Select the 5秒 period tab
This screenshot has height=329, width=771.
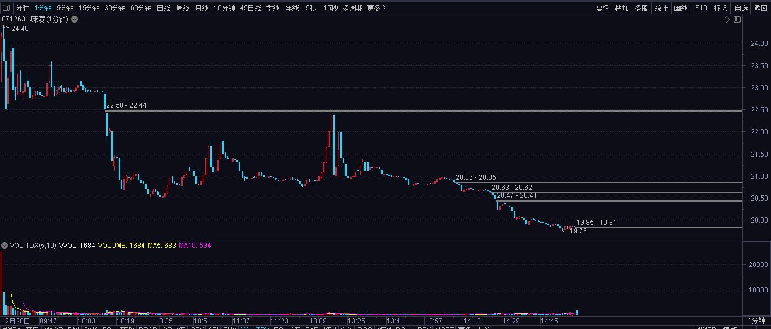(x=311, y=8)
